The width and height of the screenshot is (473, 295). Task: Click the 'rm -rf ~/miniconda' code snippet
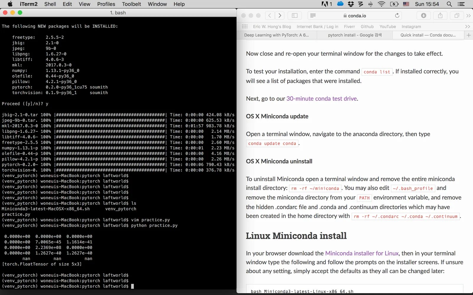point(315,188)
